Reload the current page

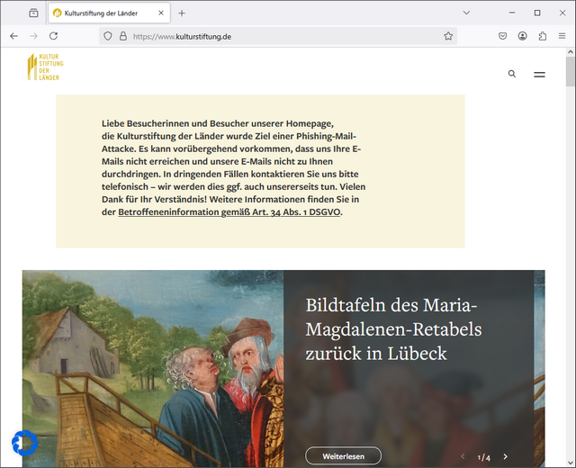click(x=54, y=36)
